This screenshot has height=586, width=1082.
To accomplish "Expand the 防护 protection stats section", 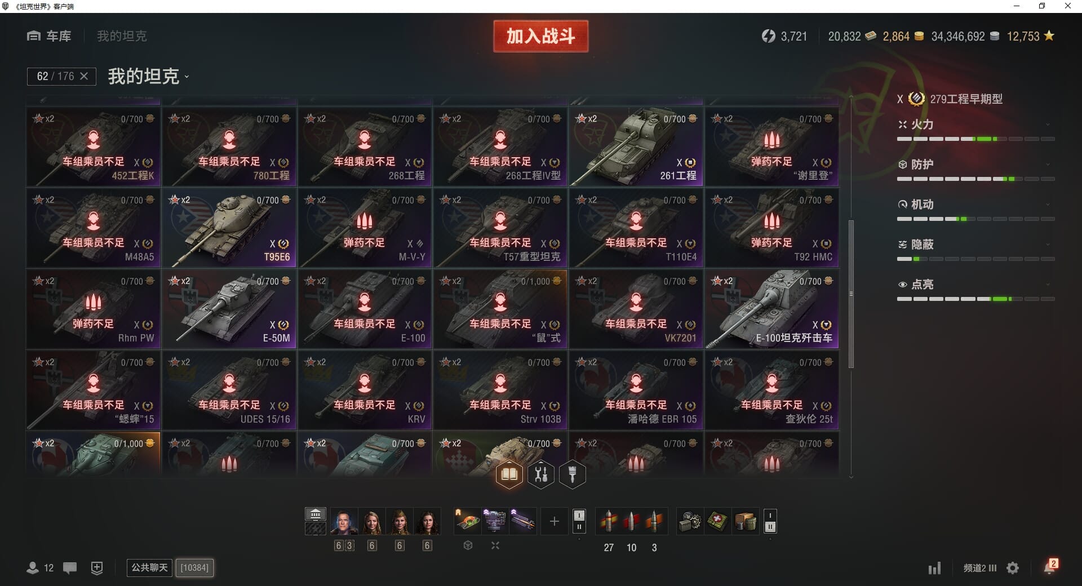I will pyautogui.click(x=975, y=165).
